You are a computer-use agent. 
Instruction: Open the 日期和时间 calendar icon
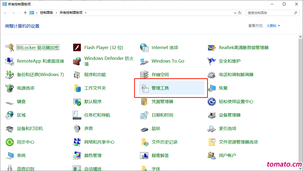pos(144,115)
